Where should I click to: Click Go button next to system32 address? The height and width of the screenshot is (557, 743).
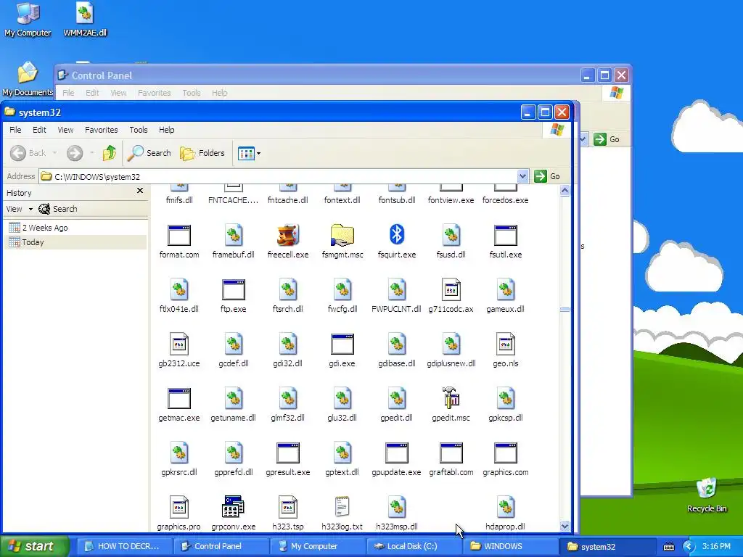(x=547, y=176)
